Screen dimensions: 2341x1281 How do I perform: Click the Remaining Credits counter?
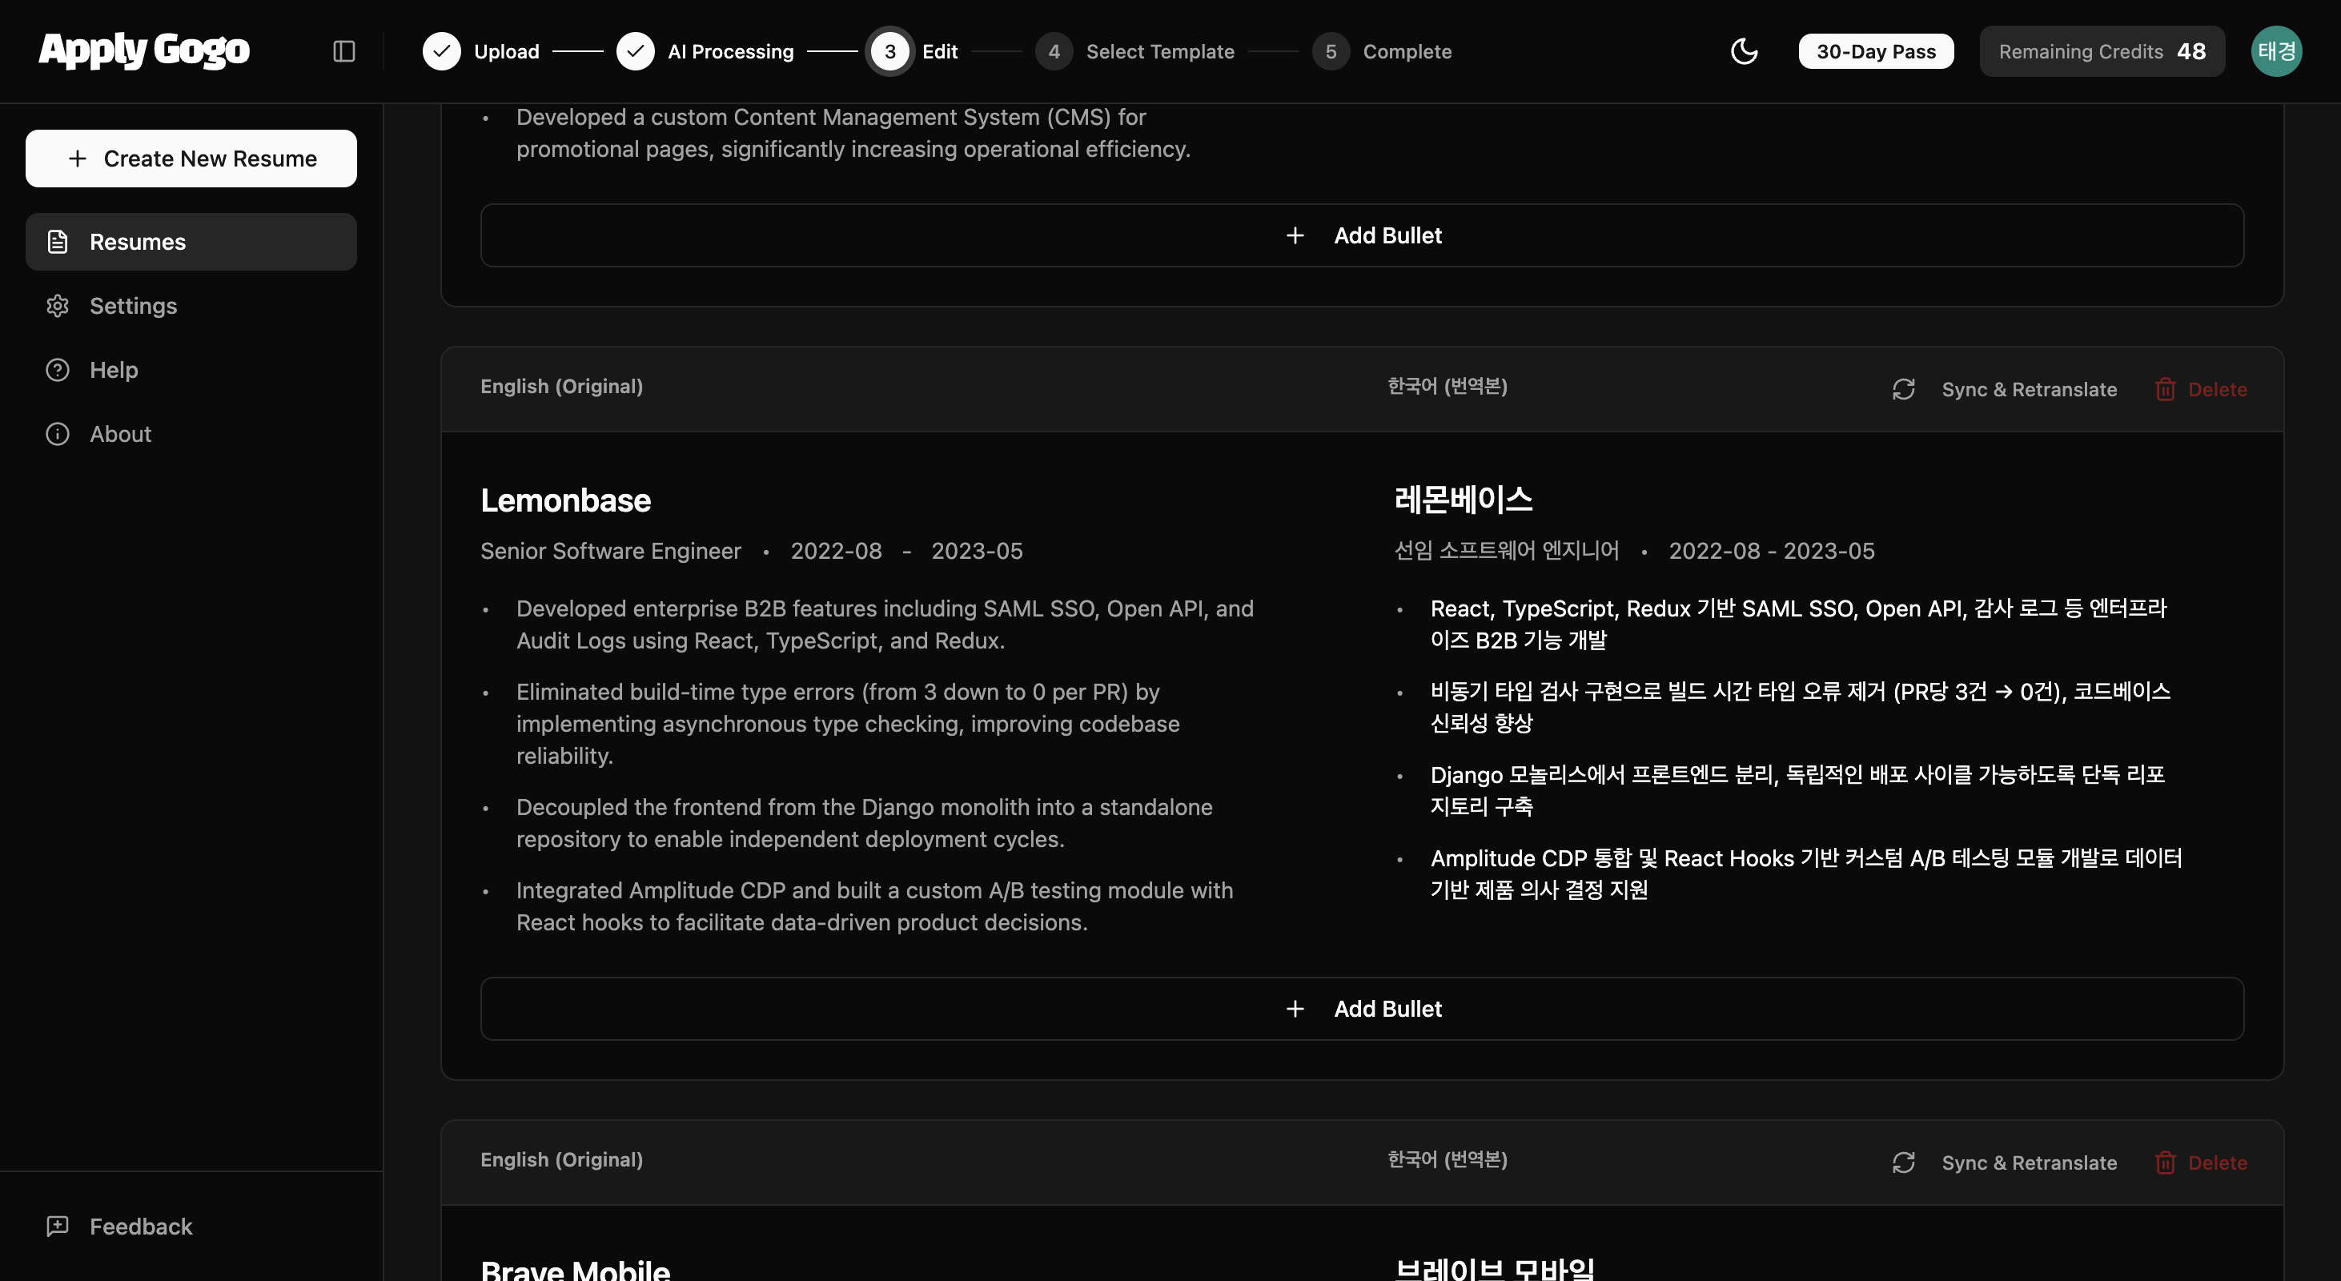[x=2102, y=51]
